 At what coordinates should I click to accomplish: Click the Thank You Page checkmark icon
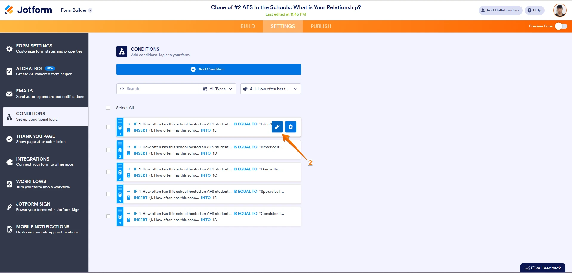point(9,139)
